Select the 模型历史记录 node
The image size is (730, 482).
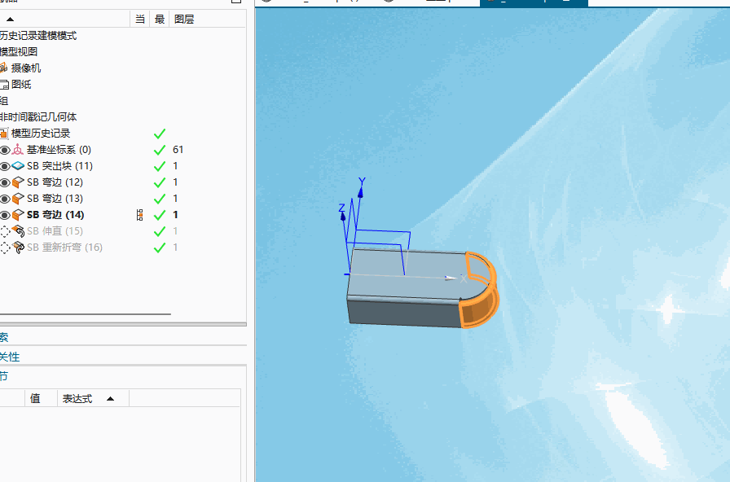(x=41, y=134)
